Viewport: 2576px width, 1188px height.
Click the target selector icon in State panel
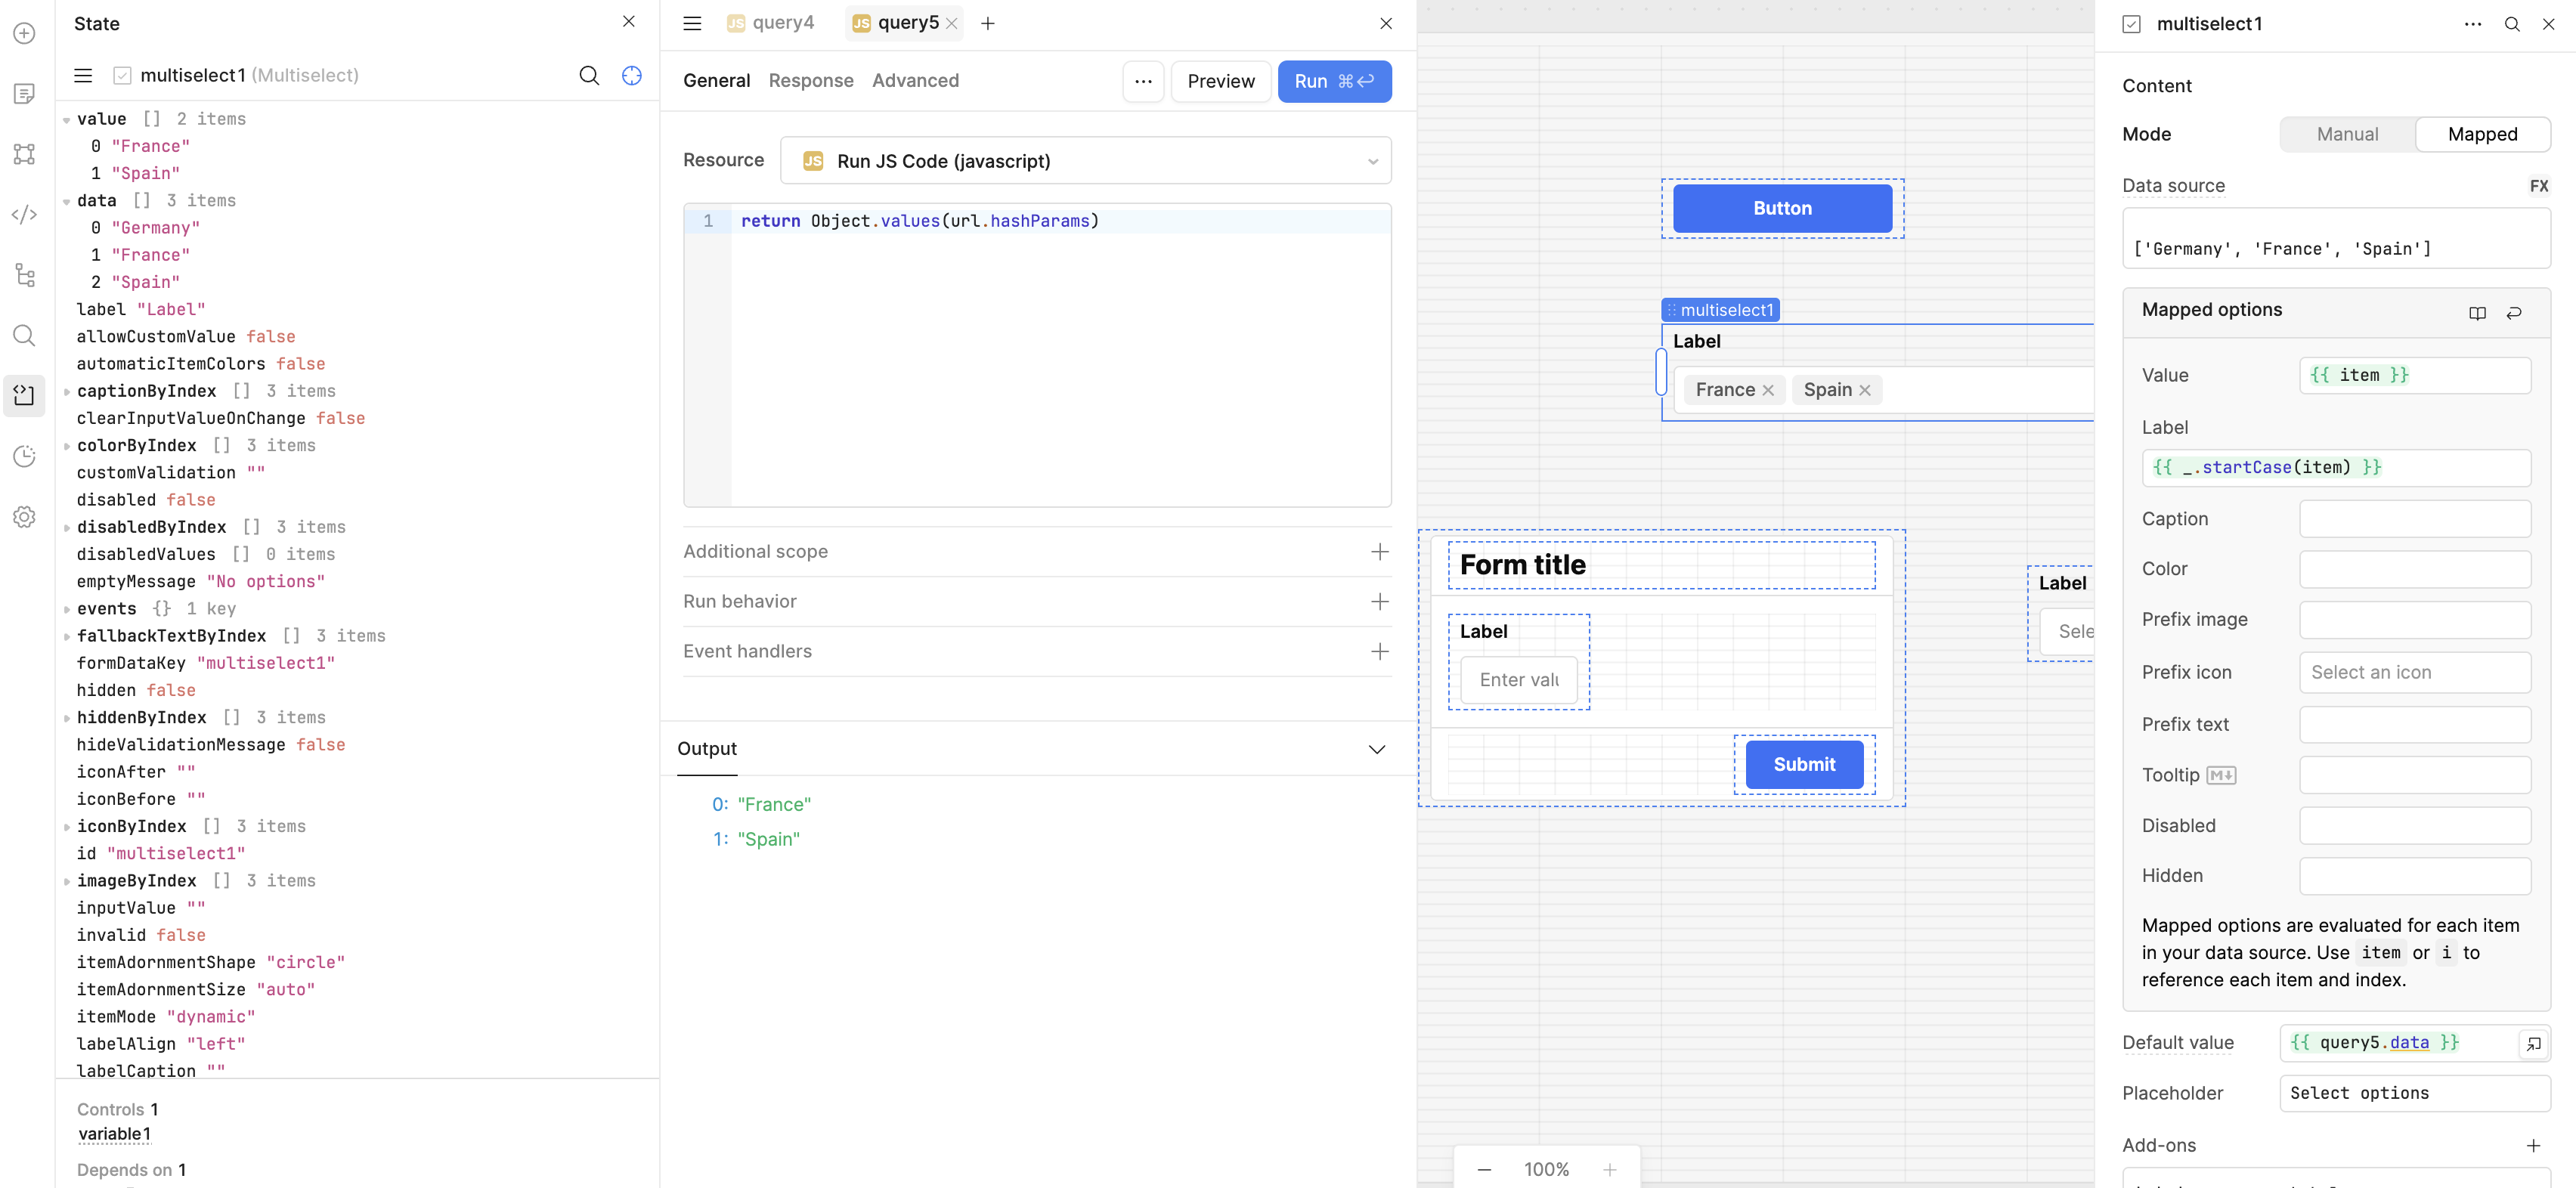(631, 76)
